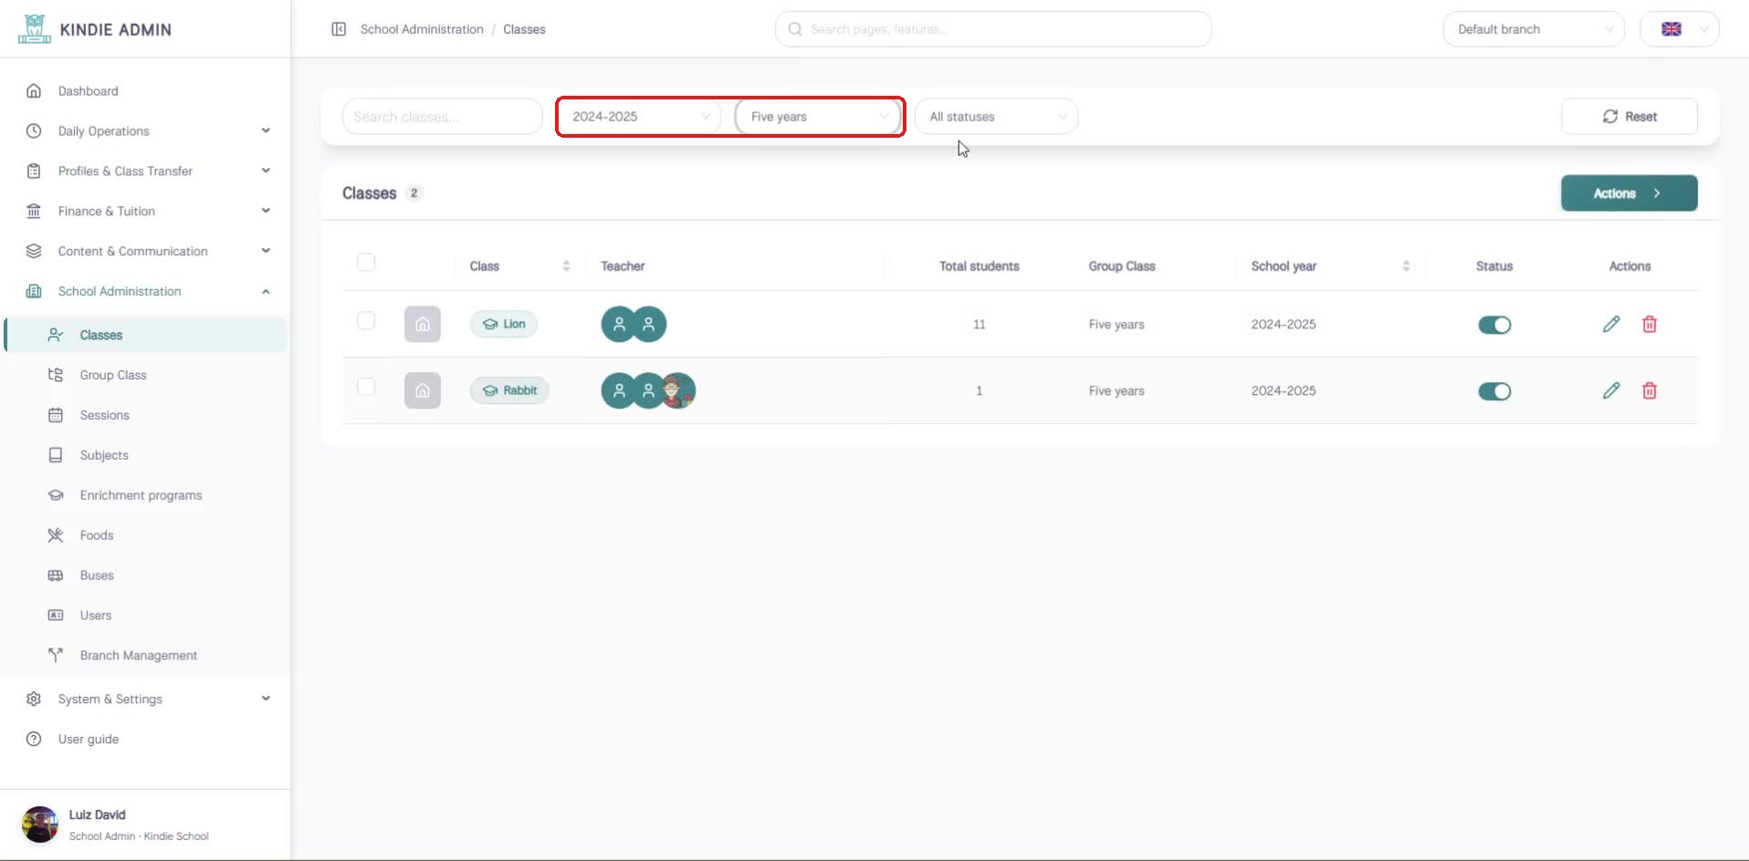Focus the Search pages, features field

tap(993, 29)
